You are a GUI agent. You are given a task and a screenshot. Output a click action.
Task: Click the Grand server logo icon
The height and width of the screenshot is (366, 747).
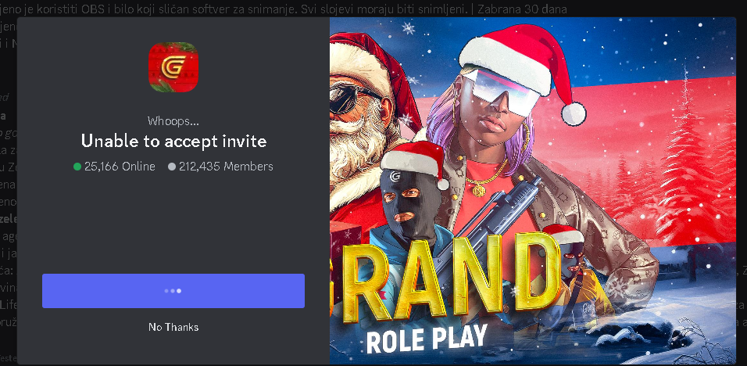pos(173,67)
